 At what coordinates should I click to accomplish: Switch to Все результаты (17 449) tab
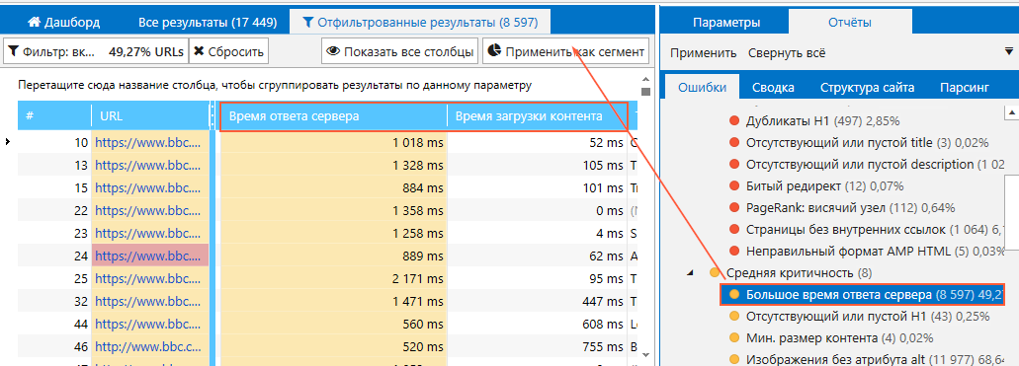click(x=208, y=23)
